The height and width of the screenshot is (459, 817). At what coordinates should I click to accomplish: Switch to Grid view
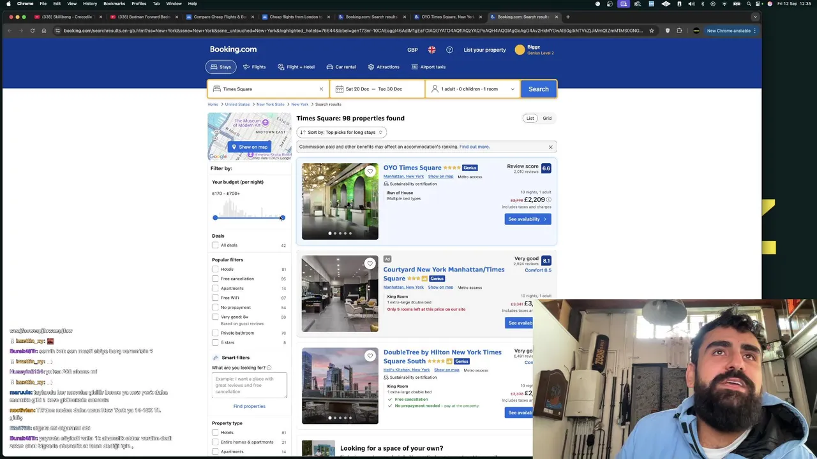tap(547, 119)
